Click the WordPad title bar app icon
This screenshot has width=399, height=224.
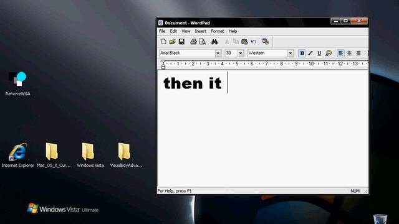point(160,23)
